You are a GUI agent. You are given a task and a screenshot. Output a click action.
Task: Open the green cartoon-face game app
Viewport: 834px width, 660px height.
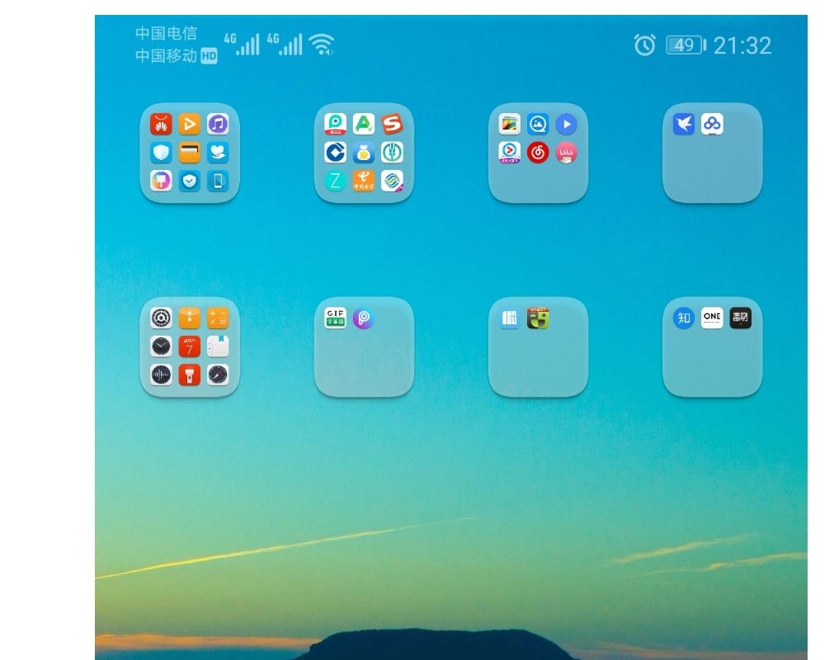[538, 318]
